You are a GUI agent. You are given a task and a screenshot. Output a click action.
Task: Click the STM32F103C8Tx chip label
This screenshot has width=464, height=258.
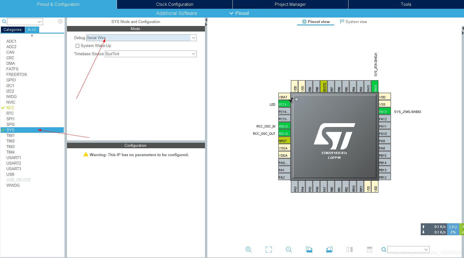(334, 153)
